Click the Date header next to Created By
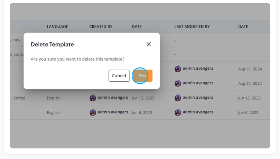 click(137, 26)
